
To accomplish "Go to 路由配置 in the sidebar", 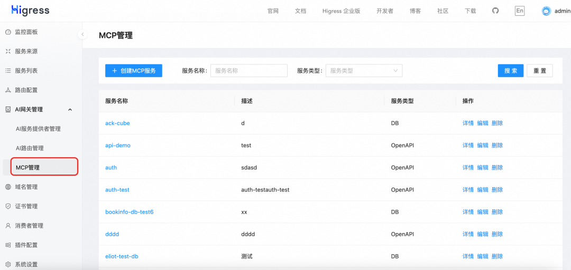I will (26, 90).
